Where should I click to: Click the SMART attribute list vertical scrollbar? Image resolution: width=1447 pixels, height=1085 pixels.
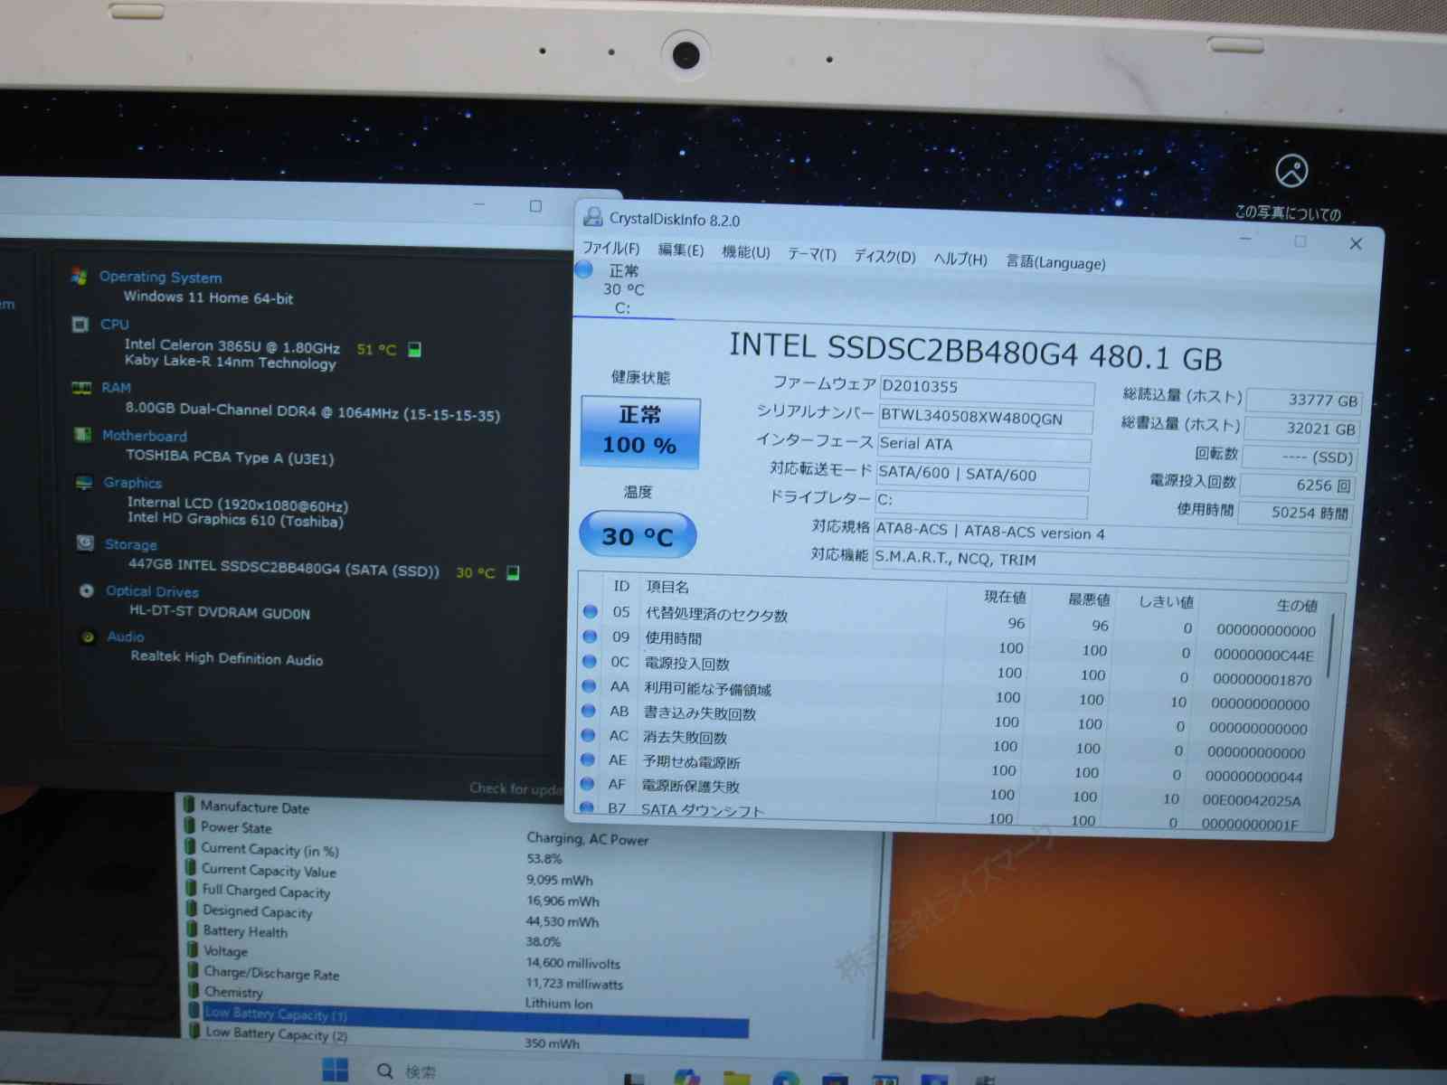1330,646
